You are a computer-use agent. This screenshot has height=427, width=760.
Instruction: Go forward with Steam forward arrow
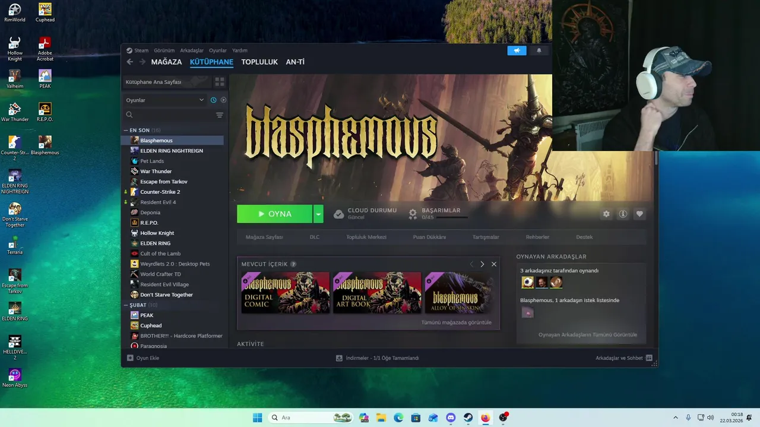[x=142, y=62]
